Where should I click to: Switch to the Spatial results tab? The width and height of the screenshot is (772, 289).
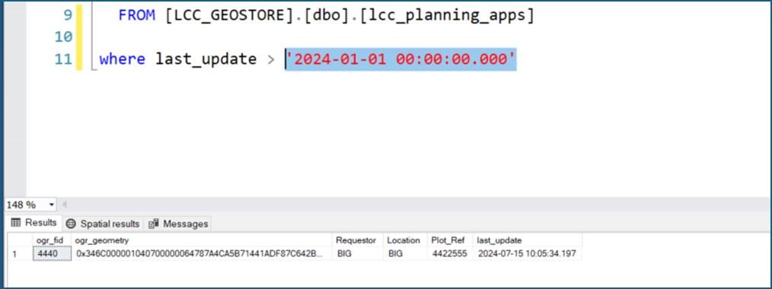103,224
